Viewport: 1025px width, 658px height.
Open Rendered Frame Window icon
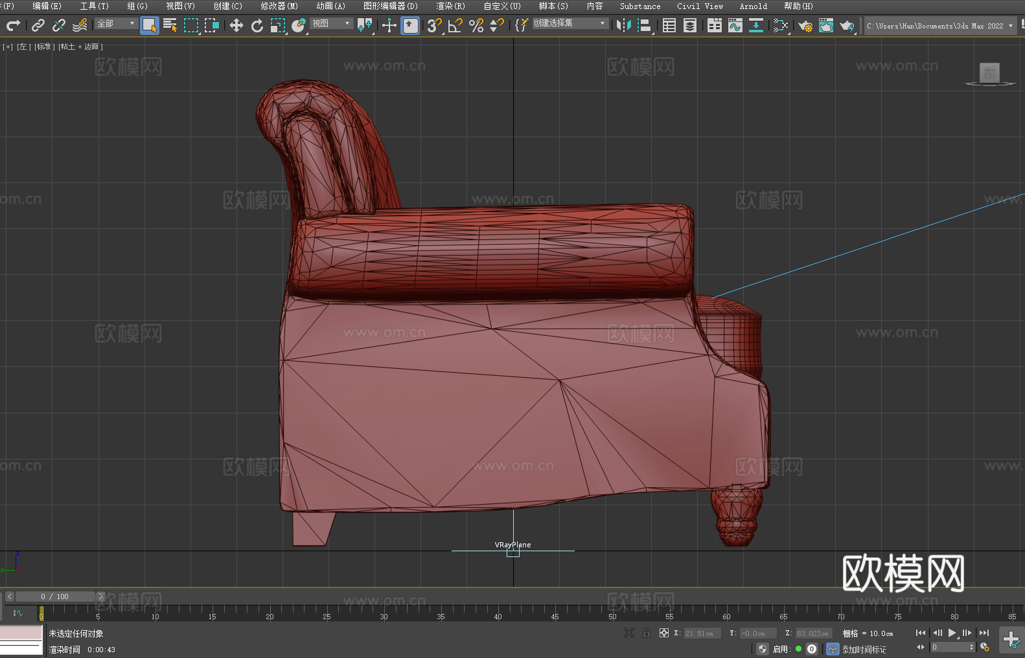[x=826, y=25]
